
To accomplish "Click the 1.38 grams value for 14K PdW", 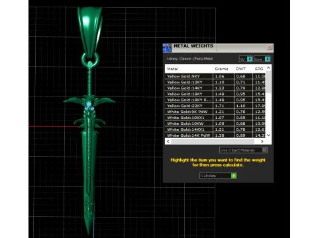I will click(x=219, y=136).
